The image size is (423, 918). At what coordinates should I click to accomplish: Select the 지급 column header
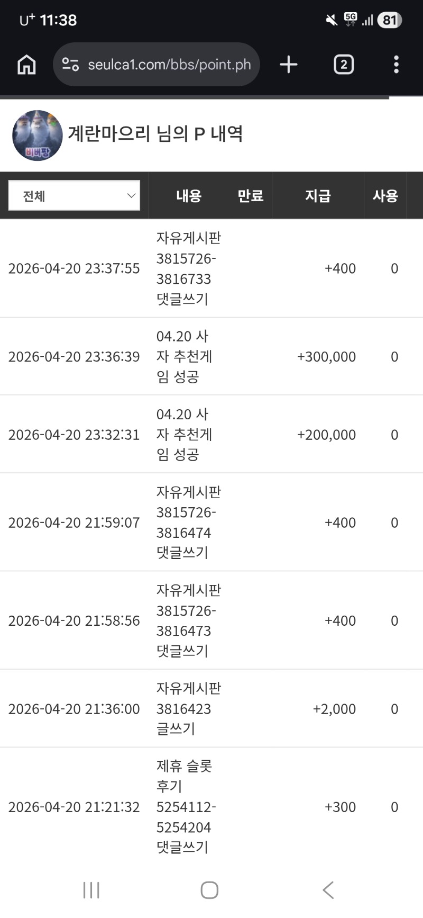click(x=318, y=196)
